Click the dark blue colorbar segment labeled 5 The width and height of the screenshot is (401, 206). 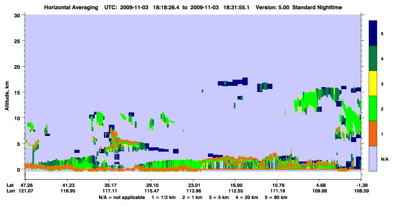pyautogui.click(x=373, y=33)
